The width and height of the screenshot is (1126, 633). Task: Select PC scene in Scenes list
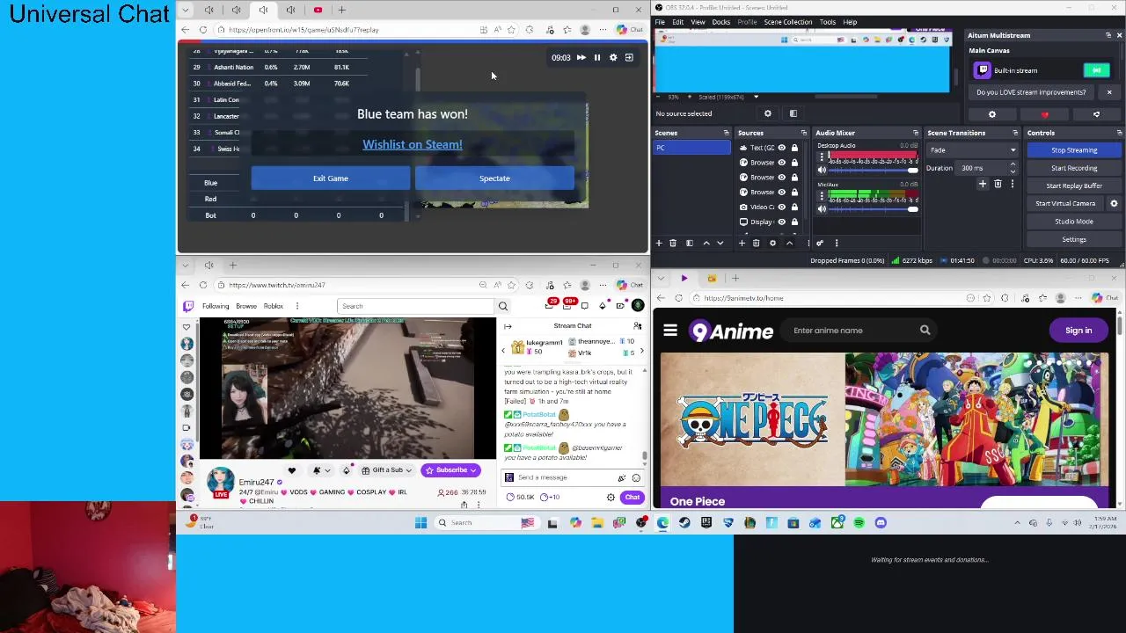[x=692, y=148]
